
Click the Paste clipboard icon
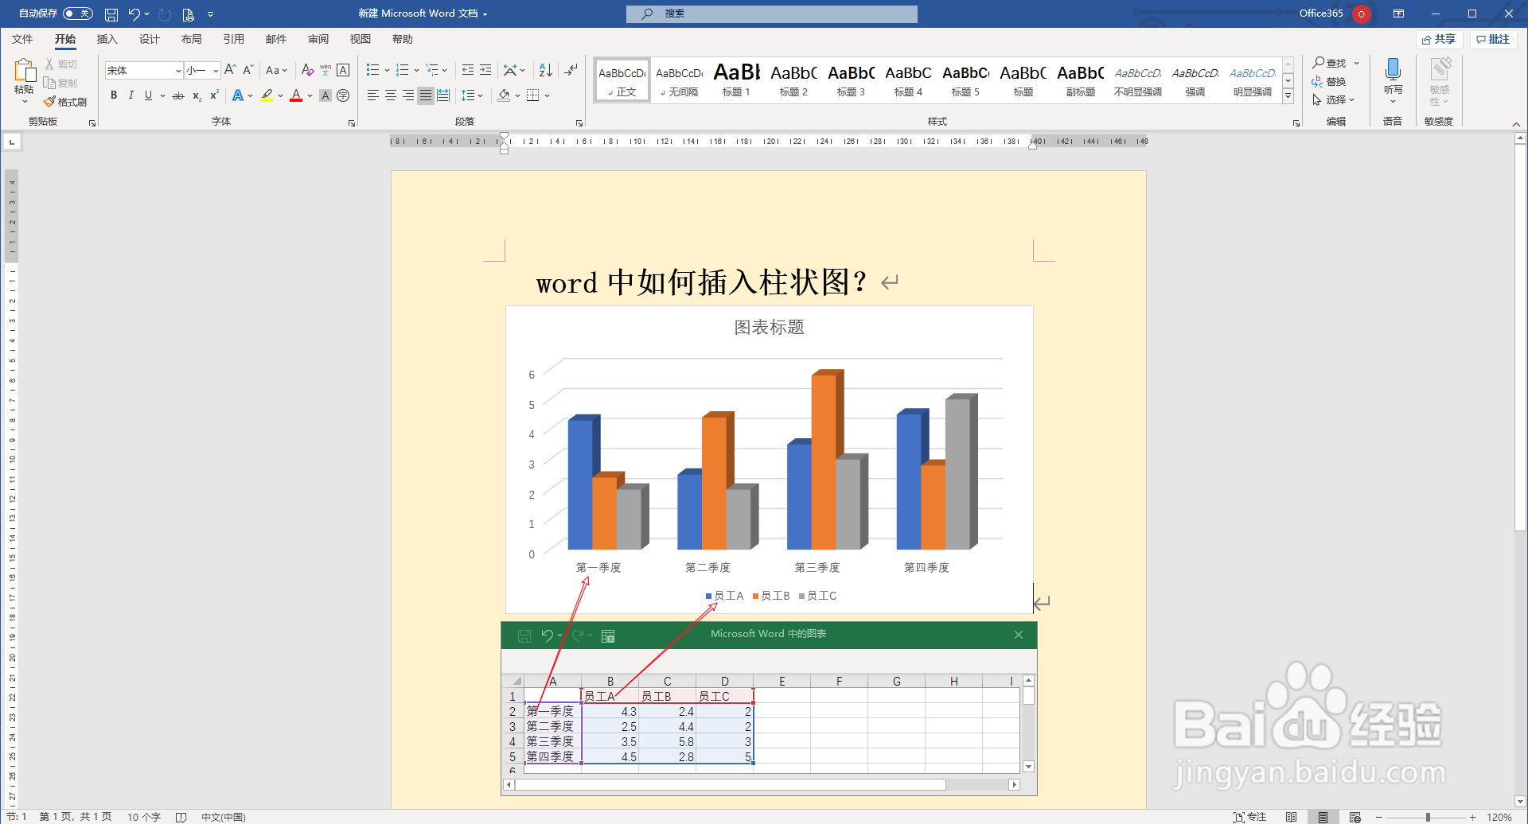[x=24, y=71]
